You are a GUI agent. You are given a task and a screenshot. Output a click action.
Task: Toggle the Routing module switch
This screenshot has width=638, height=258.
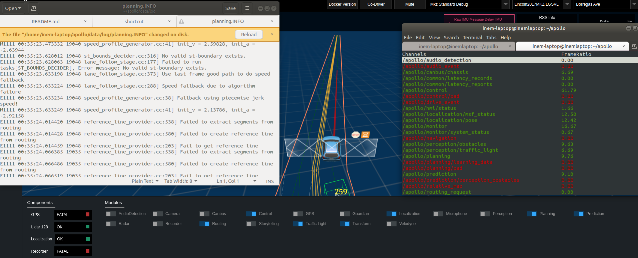pyautogui.click(x=204, y=224)
